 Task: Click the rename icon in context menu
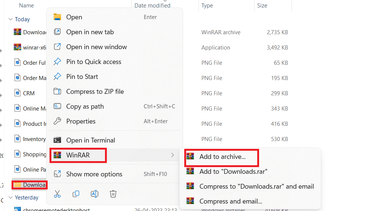pyautogui.click(x=95, y=194)
